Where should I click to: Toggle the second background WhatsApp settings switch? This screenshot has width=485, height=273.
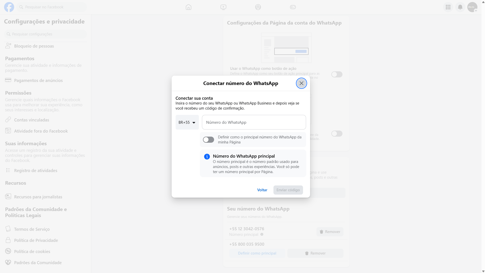click(x=337, y=134)
